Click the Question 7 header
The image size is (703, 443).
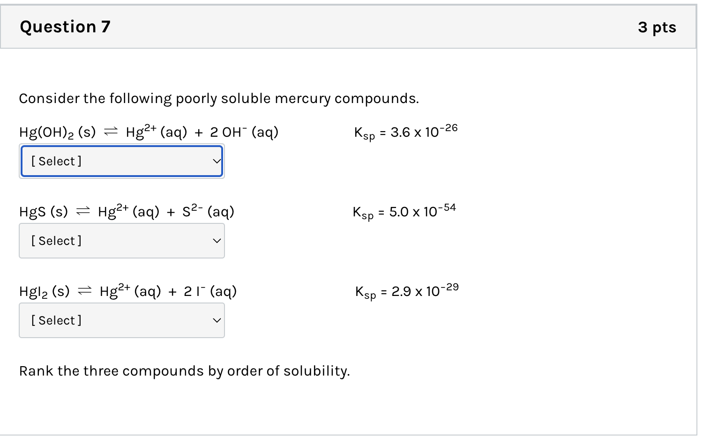tap(65, 27)
